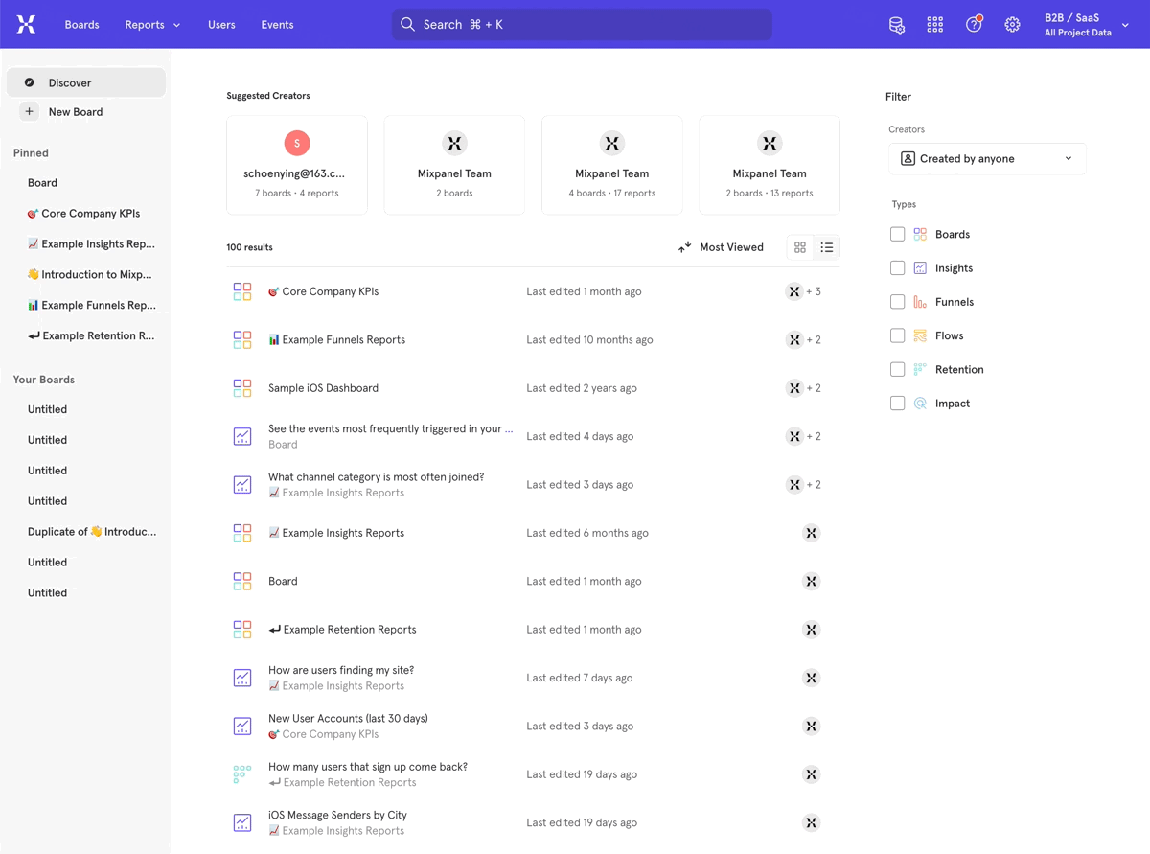Click board icon beside Example Retention Reports result
The width and height of the screenshot is (1150, 854).
click(x=242, y=630)
